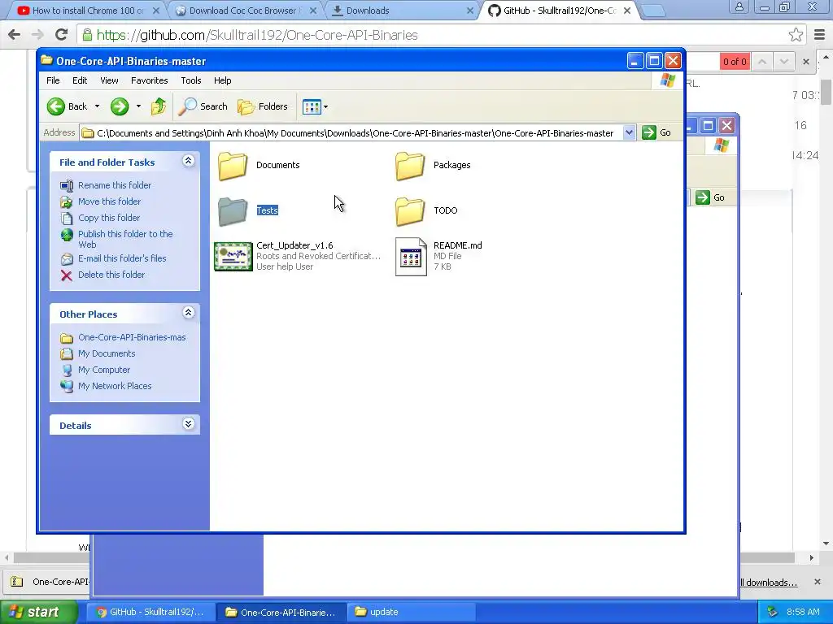Screen dimensions: 833x624
Task: Close the Chrome find bar
Action: click(806, 62)
